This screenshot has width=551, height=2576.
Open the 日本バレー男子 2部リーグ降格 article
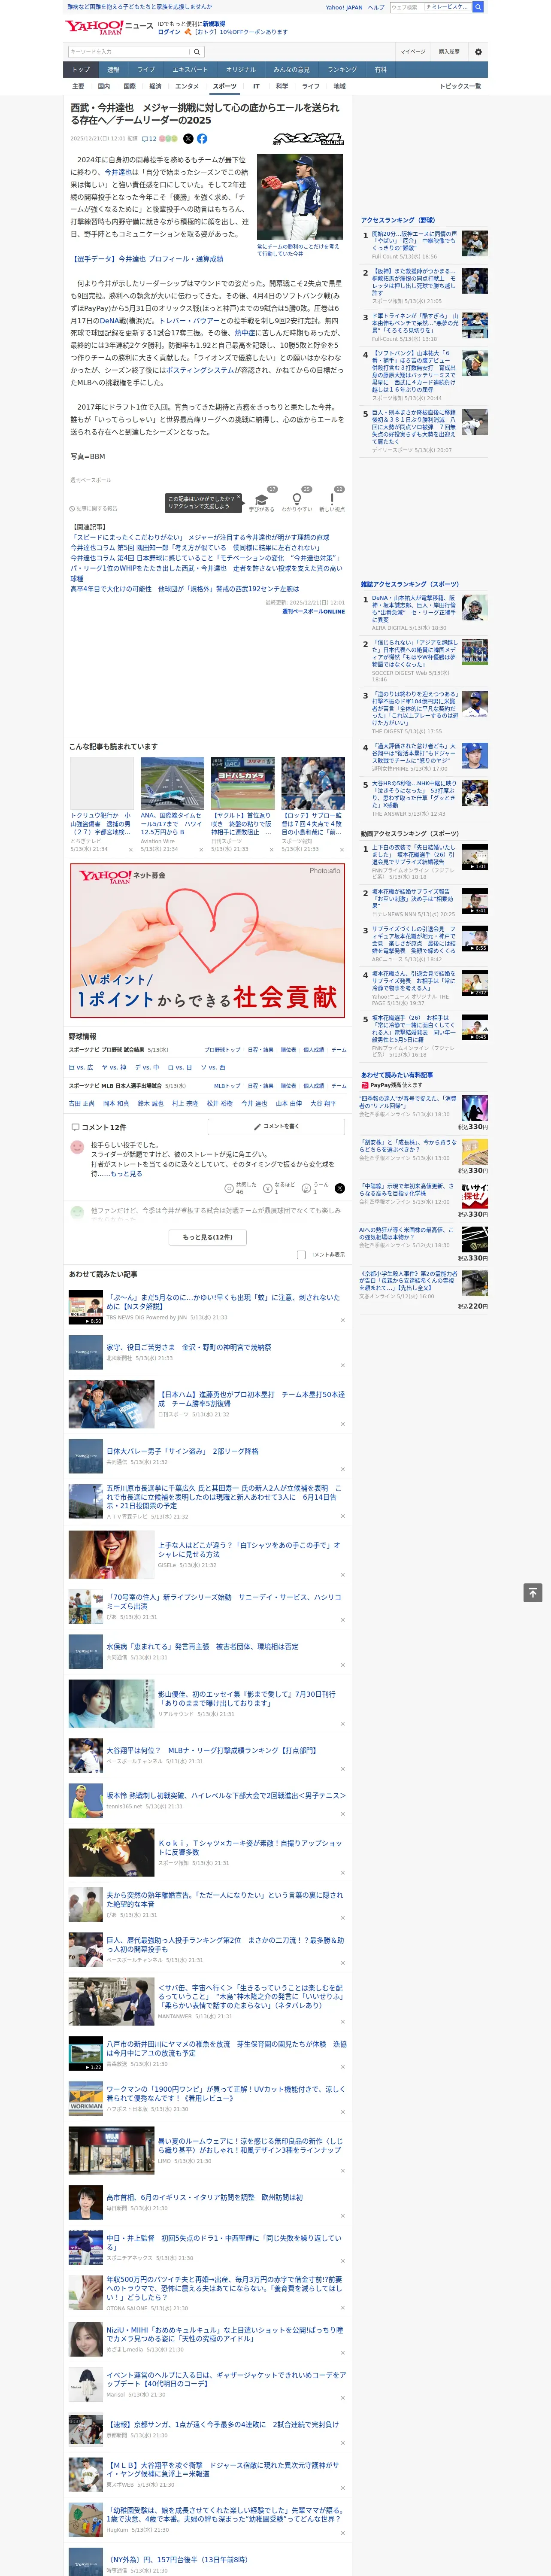[182, 1451]
